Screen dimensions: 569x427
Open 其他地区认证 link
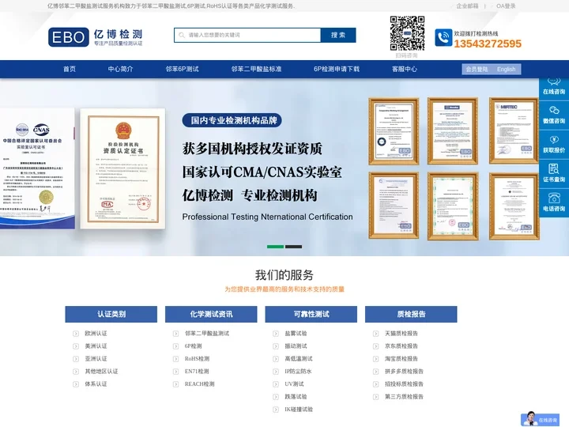pos(101,372)
